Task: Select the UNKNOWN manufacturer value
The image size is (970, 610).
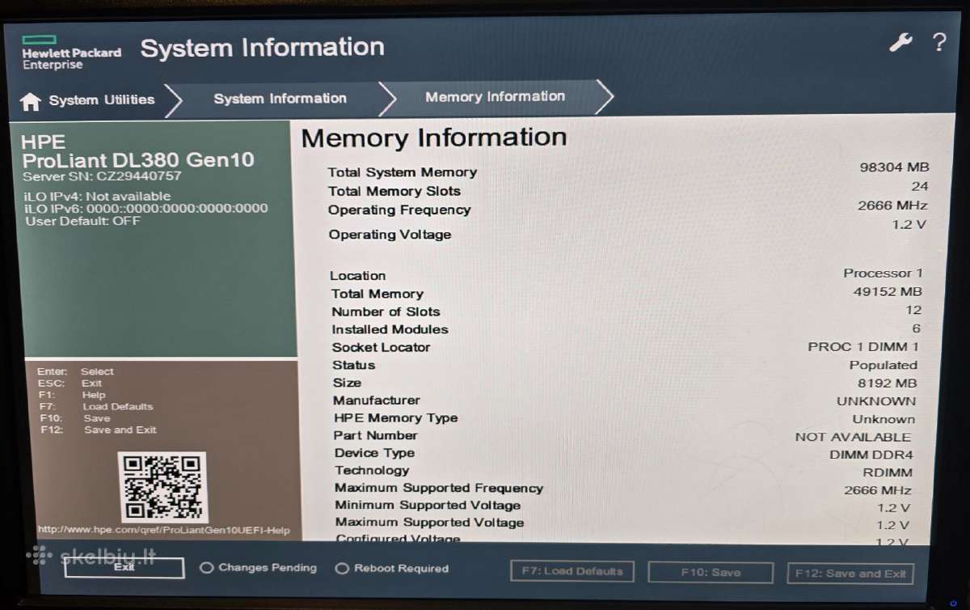Action: 876,401
